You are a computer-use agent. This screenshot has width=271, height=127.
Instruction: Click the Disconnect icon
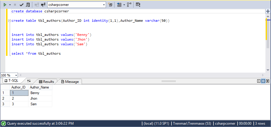pos(43,5)
